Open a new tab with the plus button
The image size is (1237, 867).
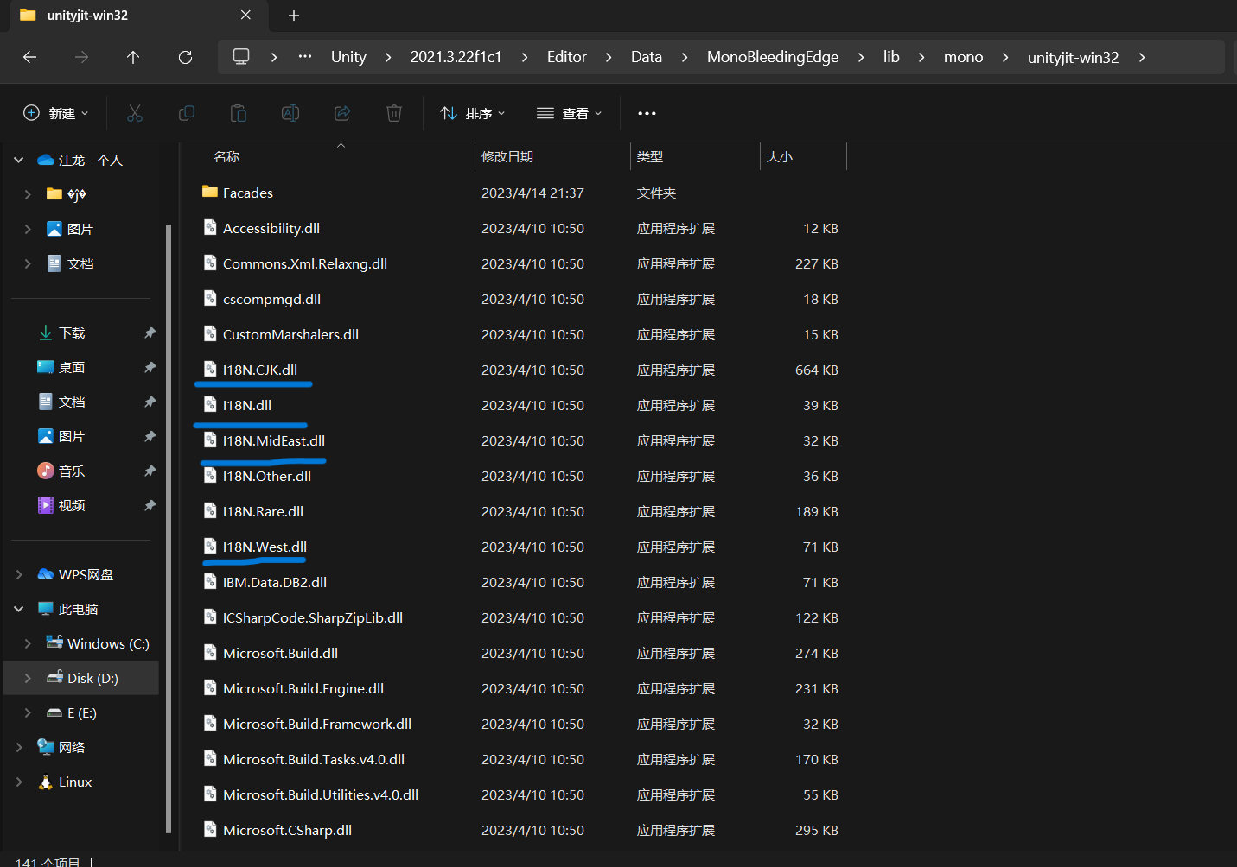pyautogui.click(x=293, y=16)
